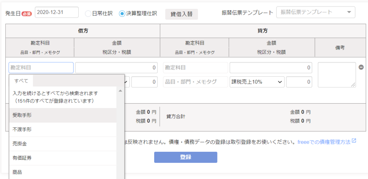Remove the journal row with minus icon

(361, 67)
